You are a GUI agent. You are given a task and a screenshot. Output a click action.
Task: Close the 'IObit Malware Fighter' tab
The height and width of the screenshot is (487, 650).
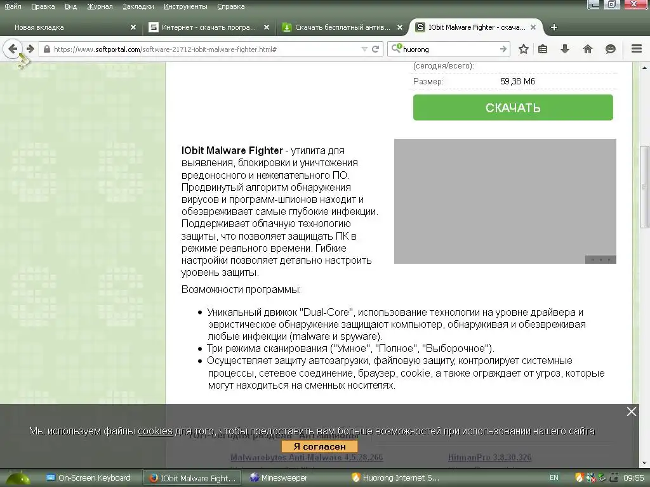pos(533,27)
